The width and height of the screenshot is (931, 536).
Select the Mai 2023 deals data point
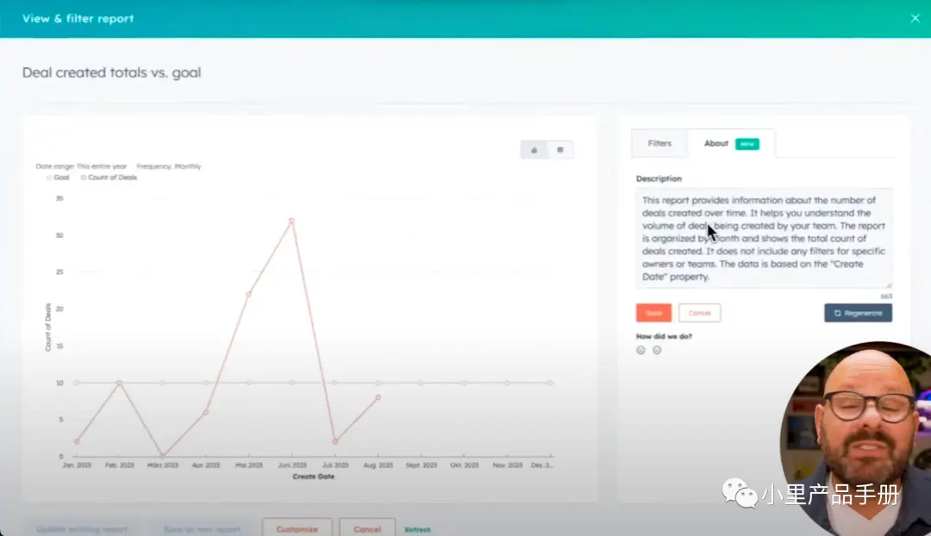point(249,295)
